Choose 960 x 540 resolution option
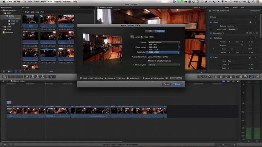Viewport: 262px width, 147px height. 162,47
